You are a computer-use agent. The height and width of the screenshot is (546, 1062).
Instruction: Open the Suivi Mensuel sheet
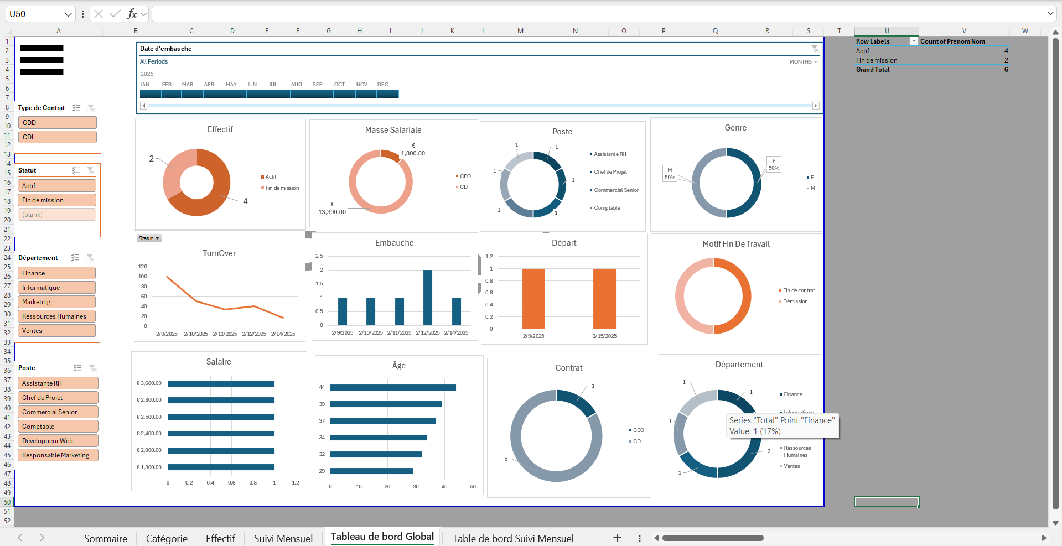pos(283,538)
